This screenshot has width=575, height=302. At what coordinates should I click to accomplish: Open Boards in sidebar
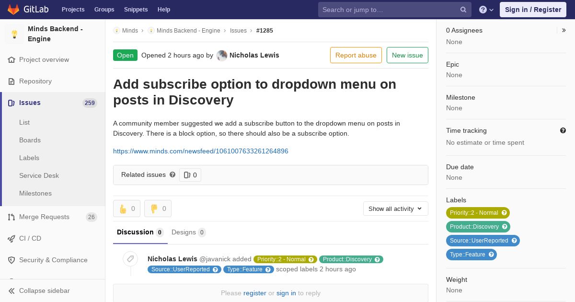tap(30, 140)
